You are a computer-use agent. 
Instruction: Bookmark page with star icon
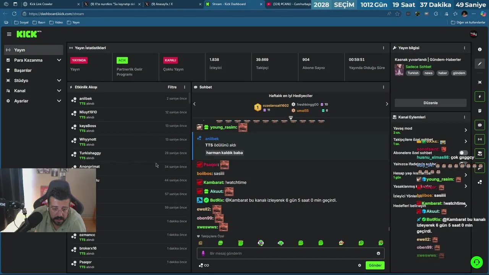click(x=398, y=14)
